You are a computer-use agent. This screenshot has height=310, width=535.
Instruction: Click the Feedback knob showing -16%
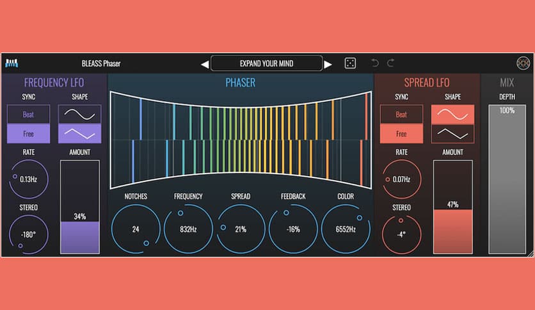[x=294, y=229]
